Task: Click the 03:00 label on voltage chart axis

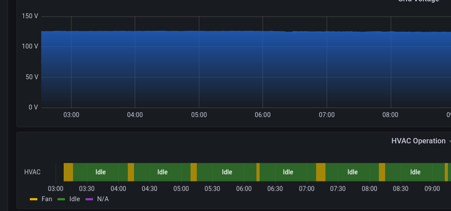Action: pos(71,115)
